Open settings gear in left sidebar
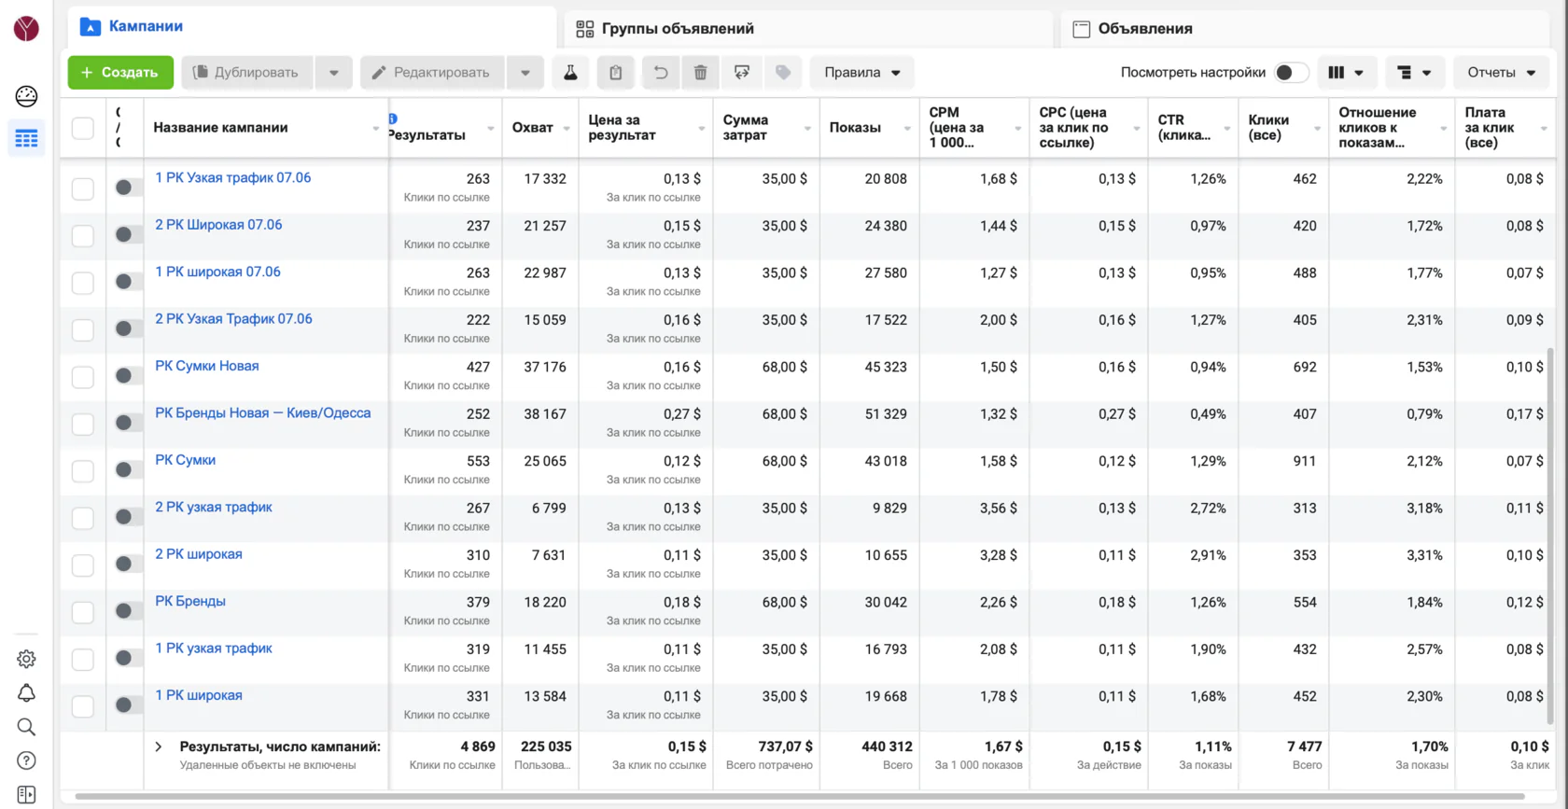 click(26, 659)
